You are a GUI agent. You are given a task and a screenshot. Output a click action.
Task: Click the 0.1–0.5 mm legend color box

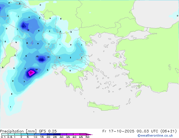(x=5, y=134)
